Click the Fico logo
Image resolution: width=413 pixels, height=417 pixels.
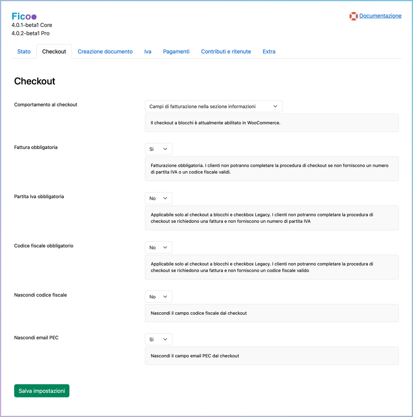tap(24, 16)
